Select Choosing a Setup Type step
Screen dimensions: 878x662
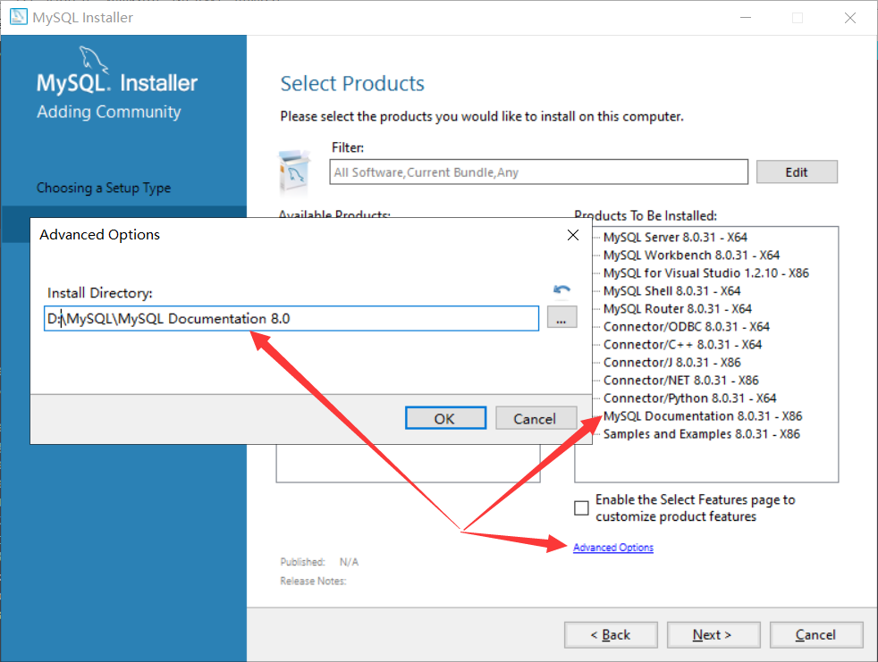point(104,188)
